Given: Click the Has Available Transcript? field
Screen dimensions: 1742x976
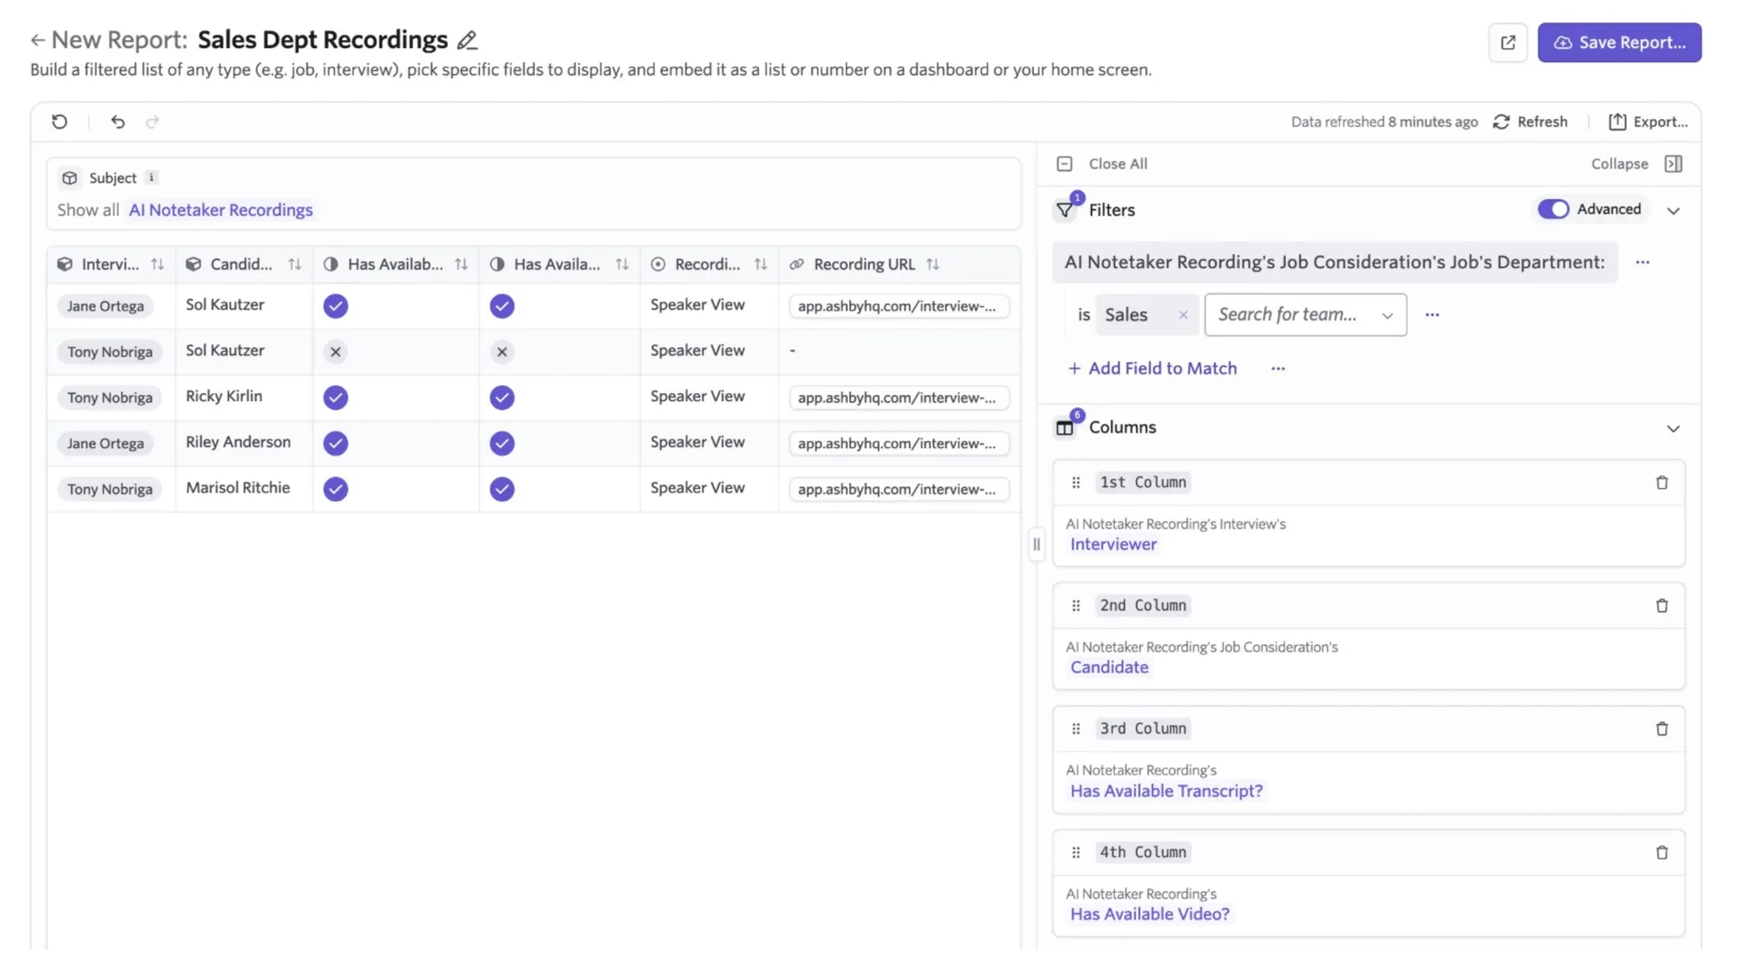Looking at the screenshot, I should pos(1166,791).
